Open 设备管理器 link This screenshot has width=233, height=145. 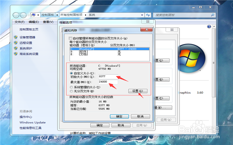pyautogui.click(x=27, y=37)
